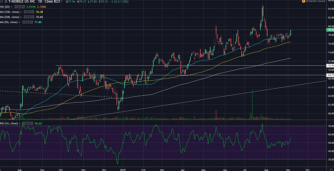Click the 62.00 price scale label
The image size is (334, 171).
coord(331,104)
